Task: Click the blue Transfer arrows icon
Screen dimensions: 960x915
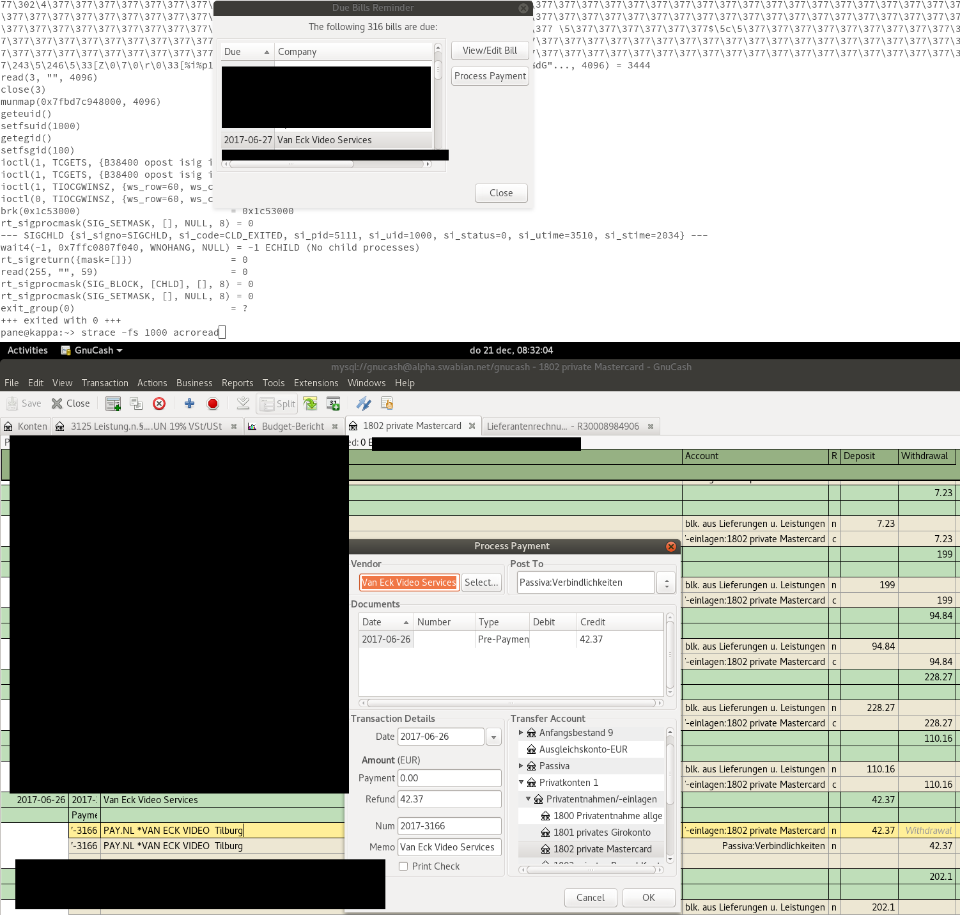Action: 364,403
